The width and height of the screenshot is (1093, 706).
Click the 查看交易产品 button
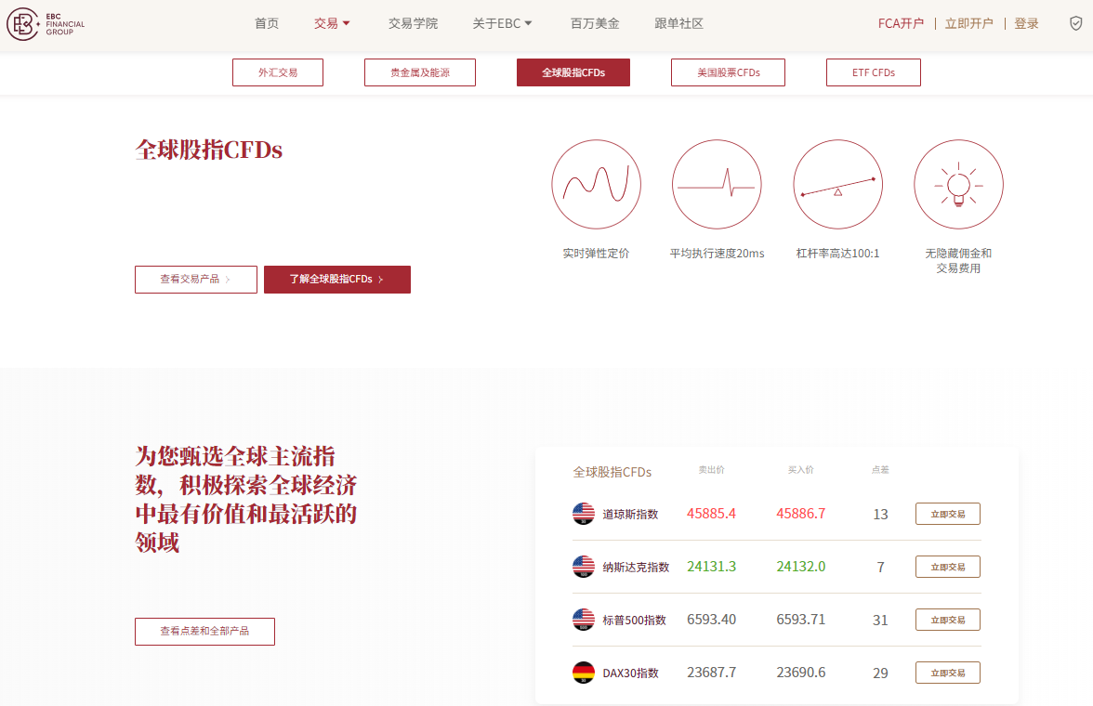196,280
